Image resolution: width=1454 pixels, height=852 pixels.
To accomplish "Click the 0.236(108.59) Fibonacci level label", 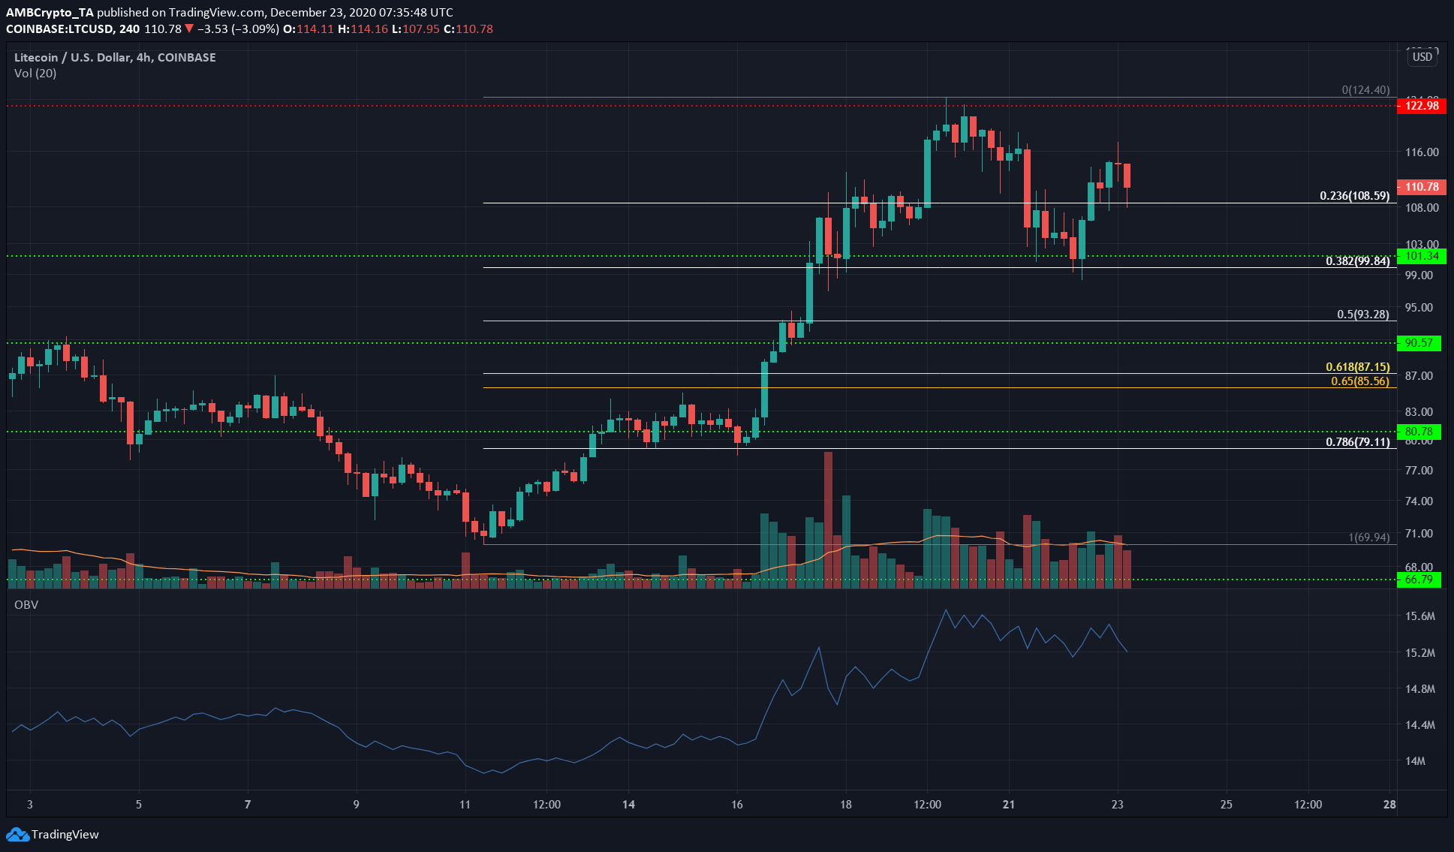I will 1355,196.
